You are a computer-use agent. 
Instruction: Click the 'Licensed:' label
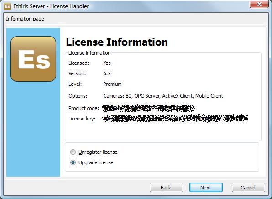[79, 63]
